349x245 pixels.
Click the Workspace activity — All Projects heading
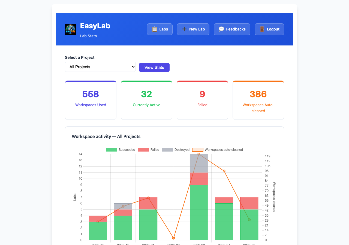pos(106,136)
